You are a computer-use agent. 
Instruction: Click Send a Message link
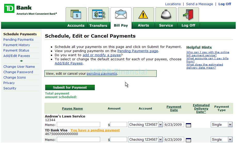[x=199, y=4]
